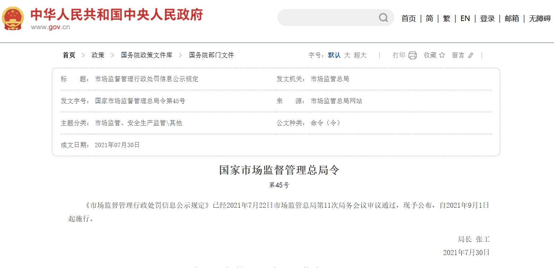Open 国务院政策文件库 breadcrumb

147,55
